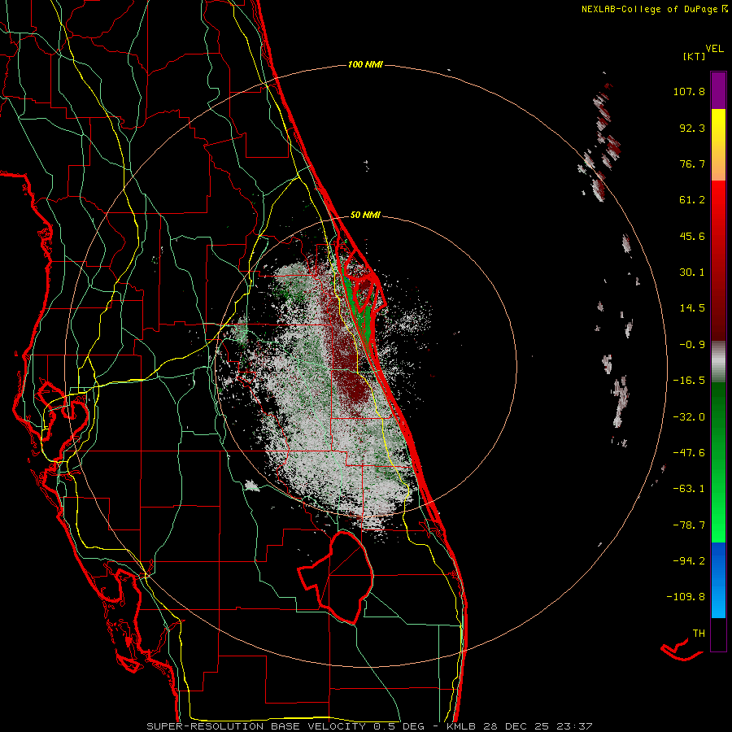Viewport: 732px width, 732px height.
Task: Click the 61.2 velocity scale value
Action: coord(692,200)
